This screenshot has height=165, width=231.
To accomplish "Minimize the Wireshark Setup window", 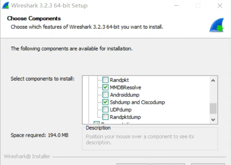I will coord(176,5).
